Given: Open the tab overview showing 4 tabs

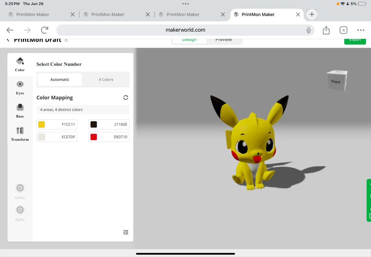Looking at the screenshot, I should [343, 30].
